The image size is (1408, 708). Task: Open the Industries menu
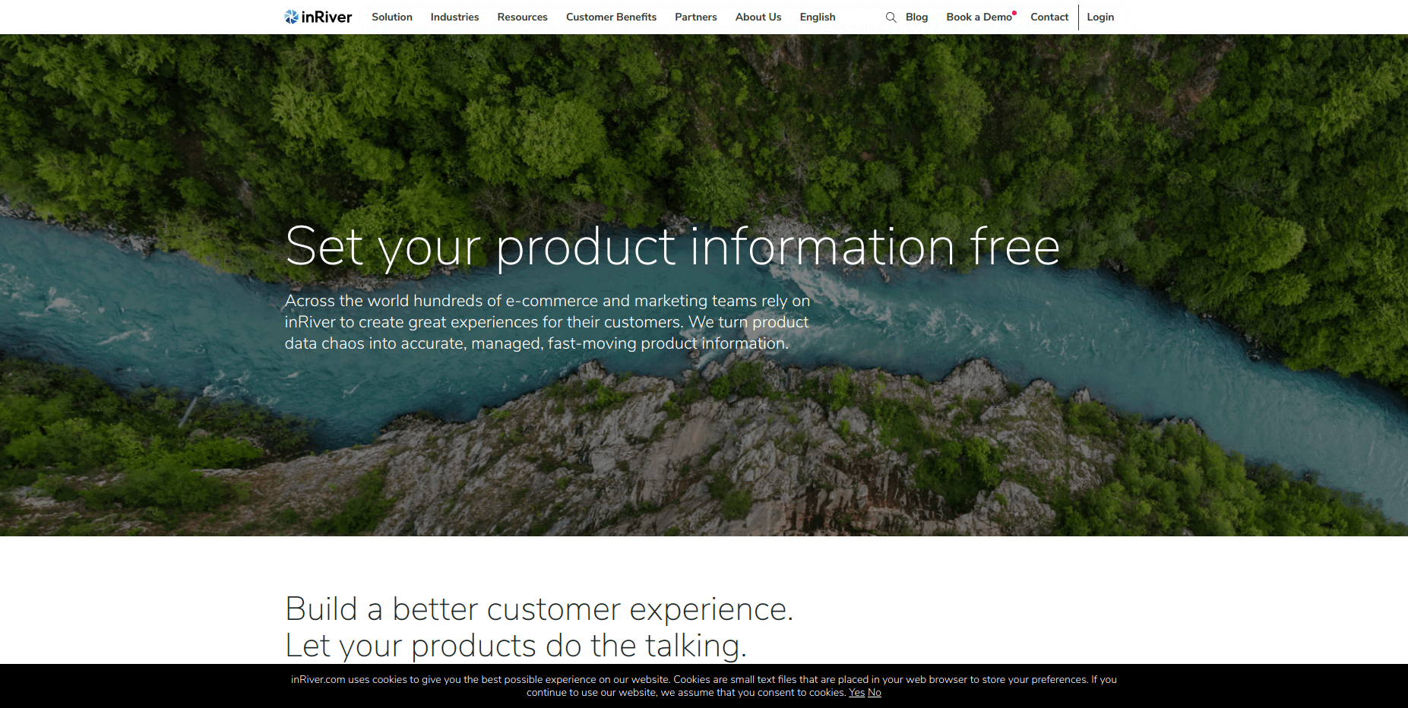[454, 17]
